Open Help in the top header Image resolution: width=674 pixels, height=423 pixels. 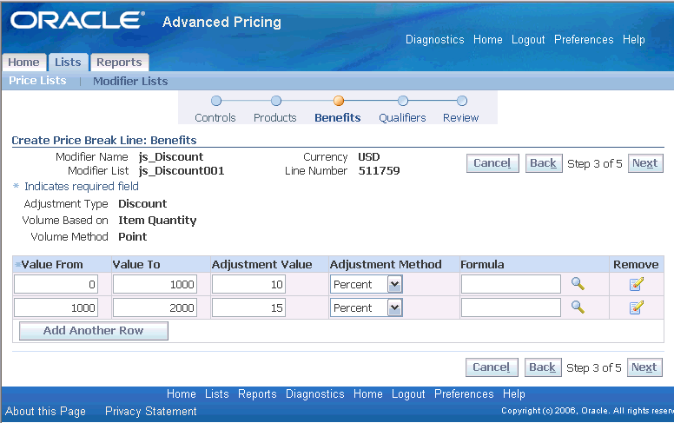[633, 40]
